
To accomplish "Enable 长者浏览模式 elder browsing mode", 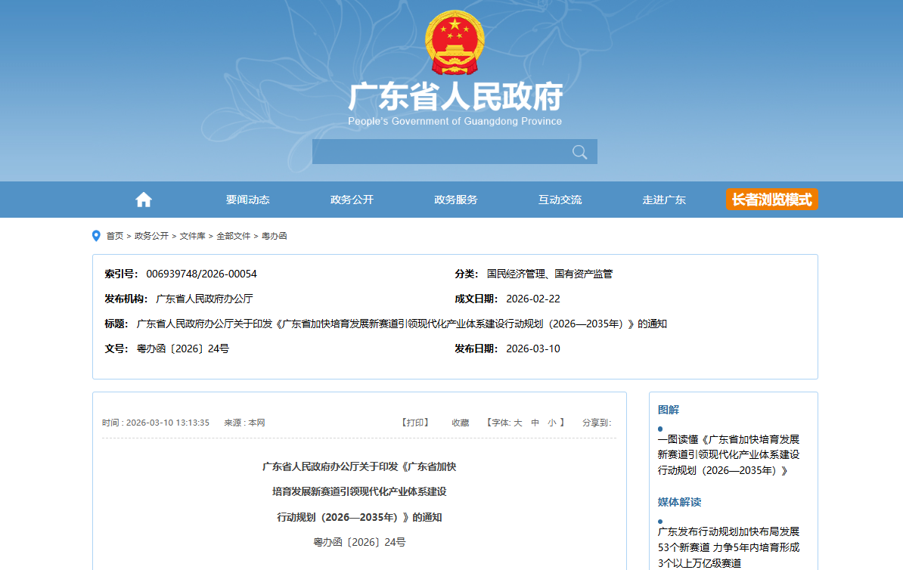I will (771, 199).
